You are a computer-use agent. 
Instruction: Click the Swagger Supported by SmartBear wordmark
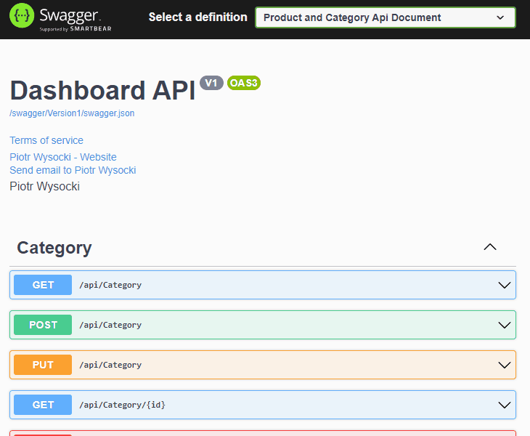click(x=75, y=19)
